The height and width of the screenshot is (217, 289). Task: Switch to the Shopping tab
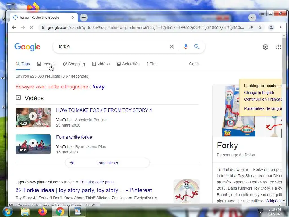pos(74,64)
